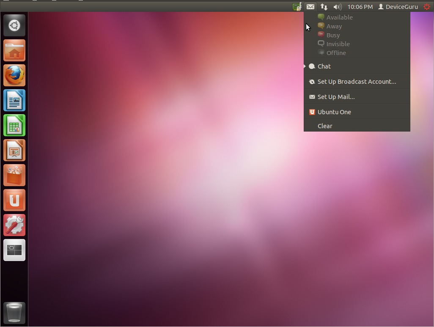Open the power cog session menu
Image resolution: width=434 pixels, height=327 pixels.
427,7
